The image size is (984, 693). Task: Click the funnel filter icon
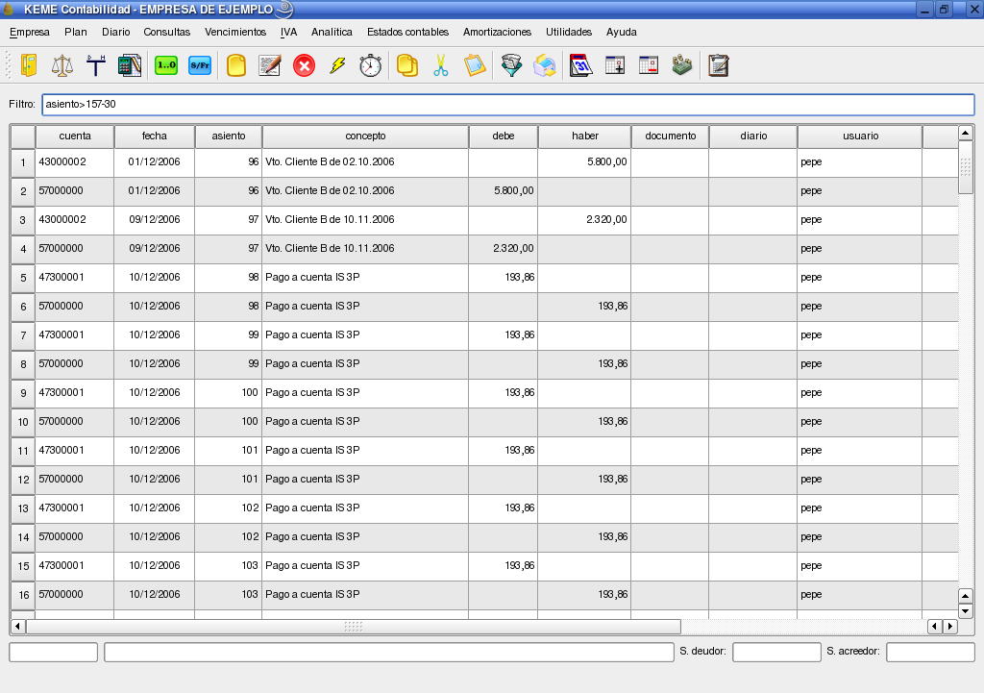coord(511,65)
